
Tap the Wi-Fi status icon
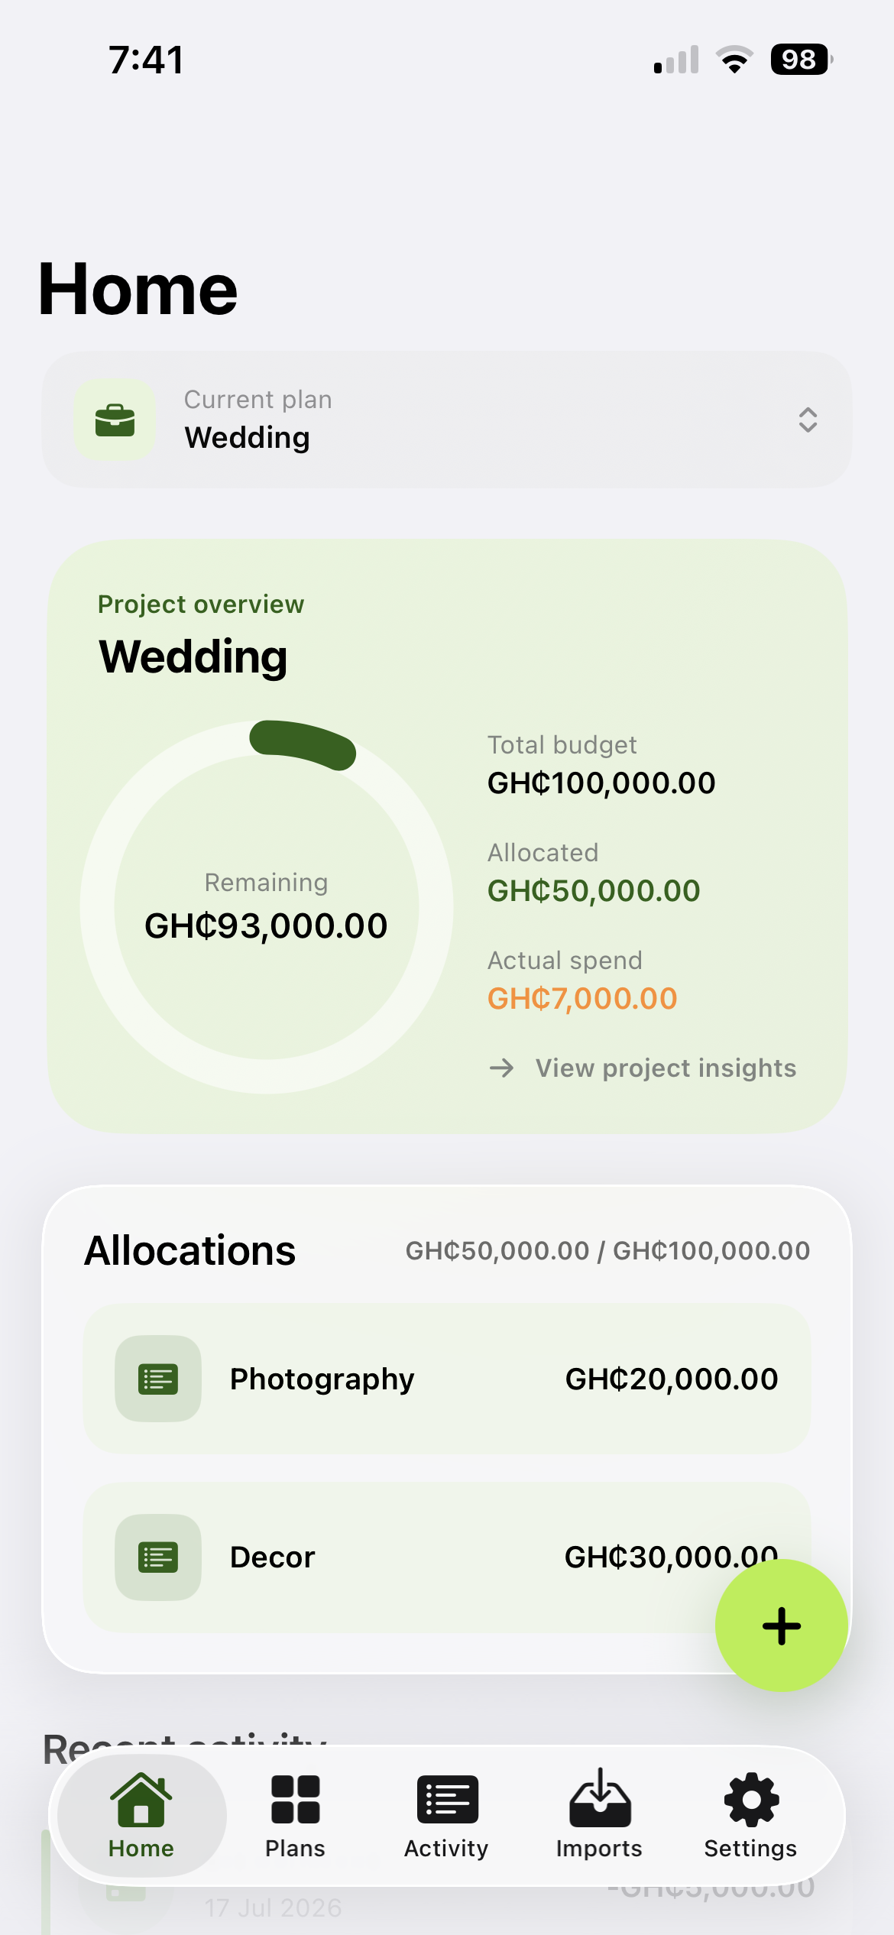[x=734, y=60]
